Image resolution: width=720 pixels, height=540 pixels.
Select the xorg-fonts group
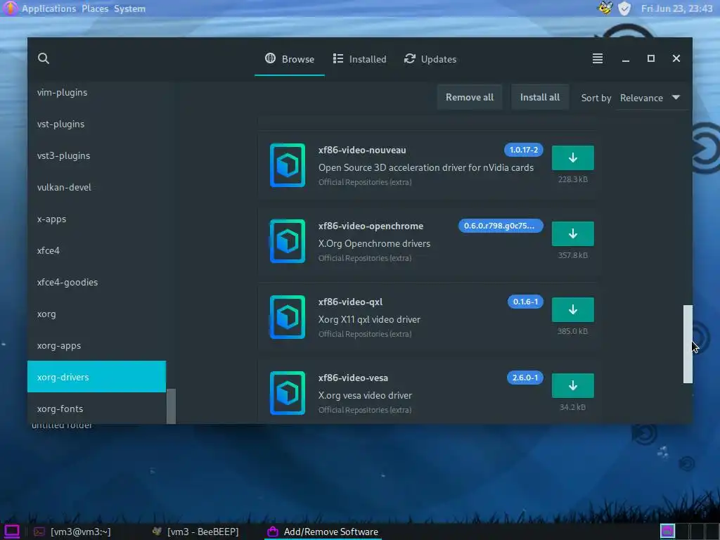[x=96, y=409]
